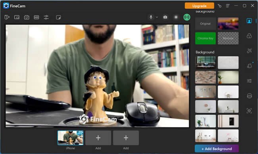Choose the gray wall with pink flower background
258x154 pixels.
tap(205, 106)
